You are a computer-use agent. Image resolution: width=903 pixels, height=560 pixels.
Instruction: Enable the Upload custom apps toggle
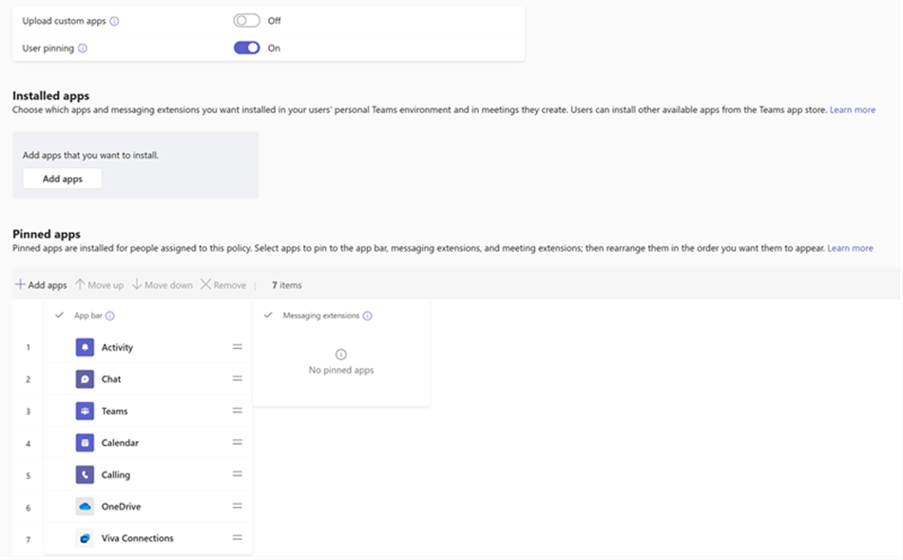[x=249, y=20]
